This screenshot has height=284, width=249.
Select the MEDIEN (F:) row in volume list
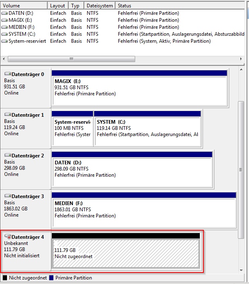pos(122,27)
